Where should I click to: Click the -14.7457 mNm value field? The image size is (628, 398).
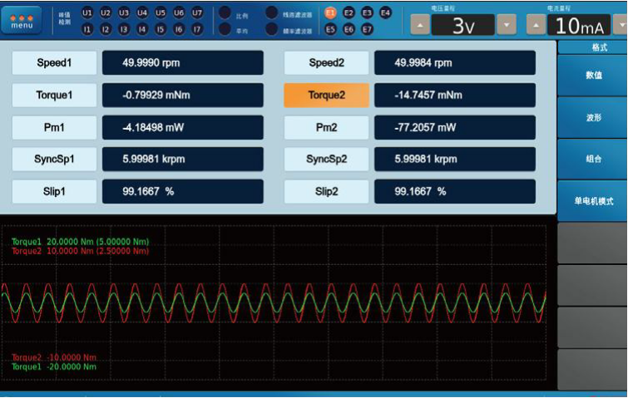pos(455,96)
